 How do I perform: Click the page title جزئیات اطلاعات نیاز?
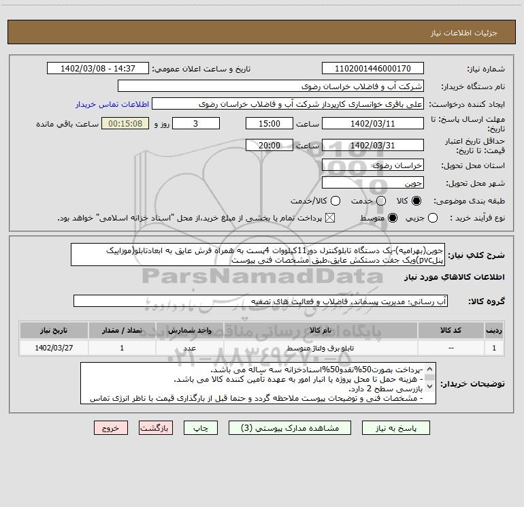(463, 33)
